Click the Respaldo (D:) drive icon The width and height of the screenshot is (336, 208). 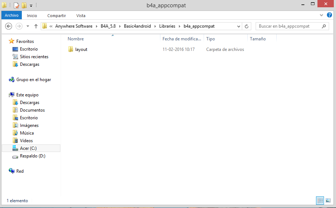(15, 157)
